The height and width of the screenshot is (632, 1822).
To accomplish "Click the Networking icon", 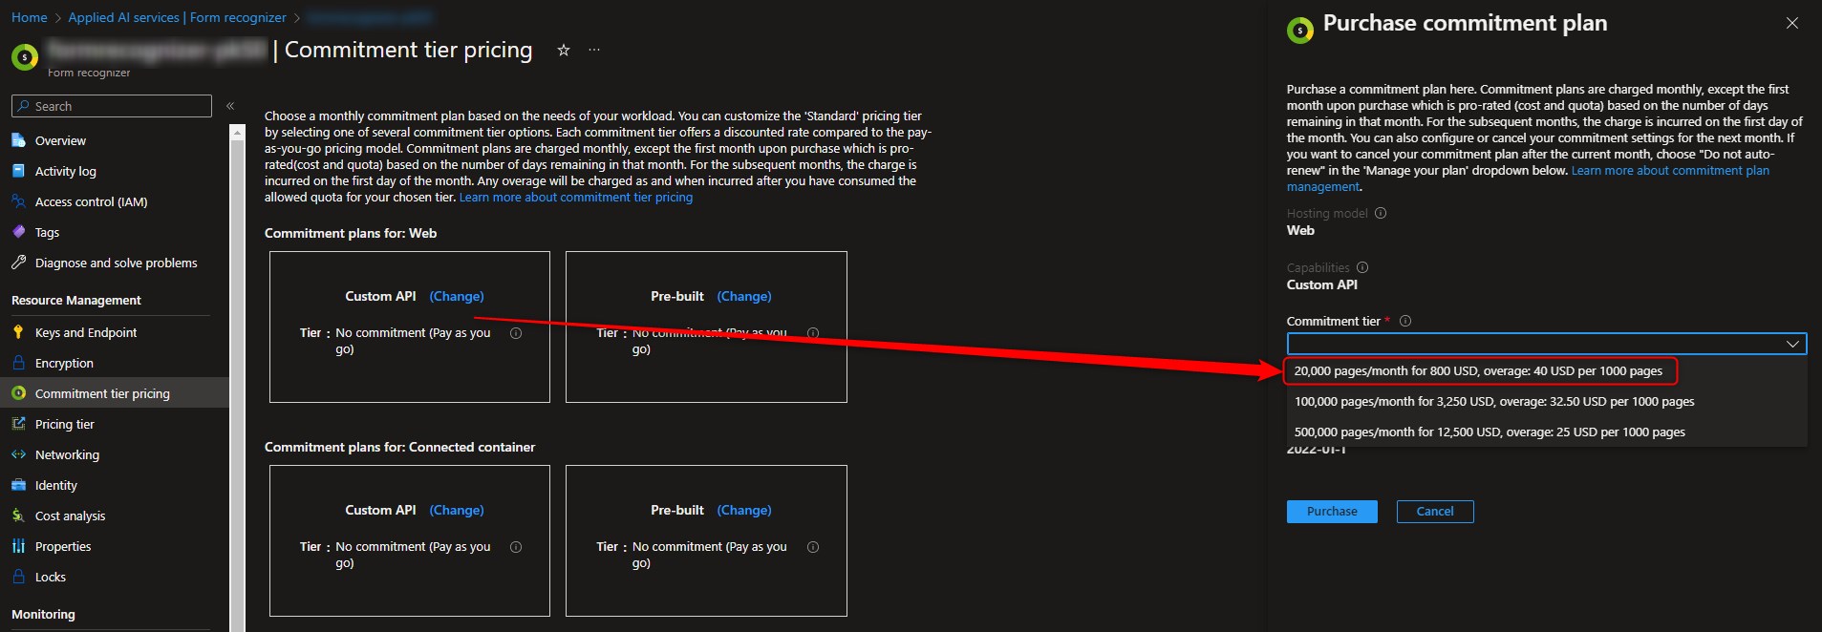I will [18, 454].
